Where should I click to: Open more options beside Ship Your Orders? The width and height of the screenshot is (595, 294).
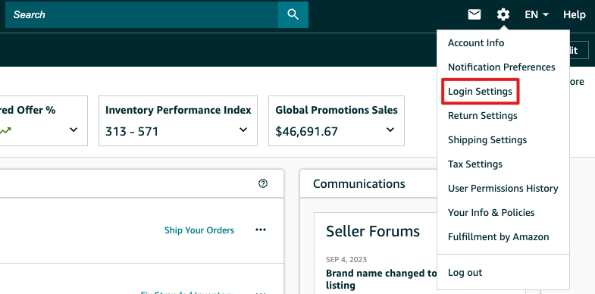(x=261, y=230)
